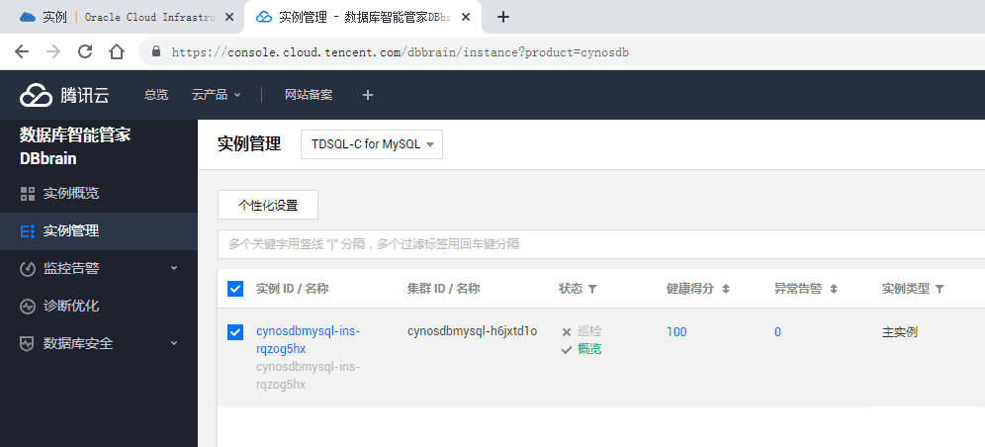Click the browser back arrow
The image size is (985, 447).
pos(22,52)
